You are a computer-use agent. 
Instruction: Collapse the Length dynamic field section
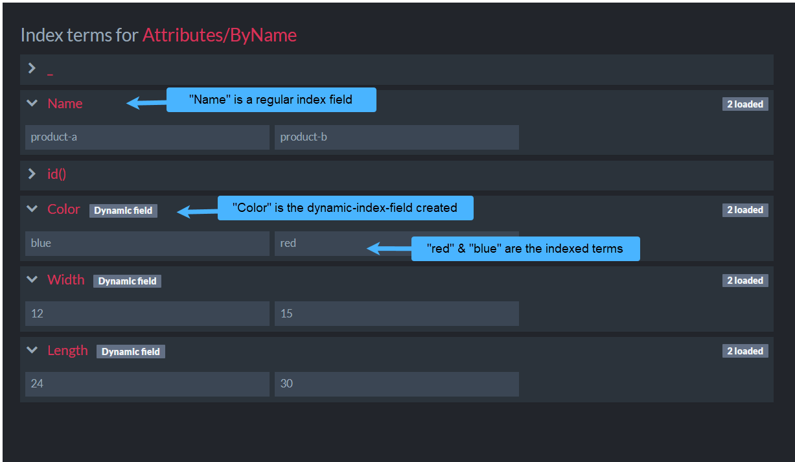tap(32, 350)
